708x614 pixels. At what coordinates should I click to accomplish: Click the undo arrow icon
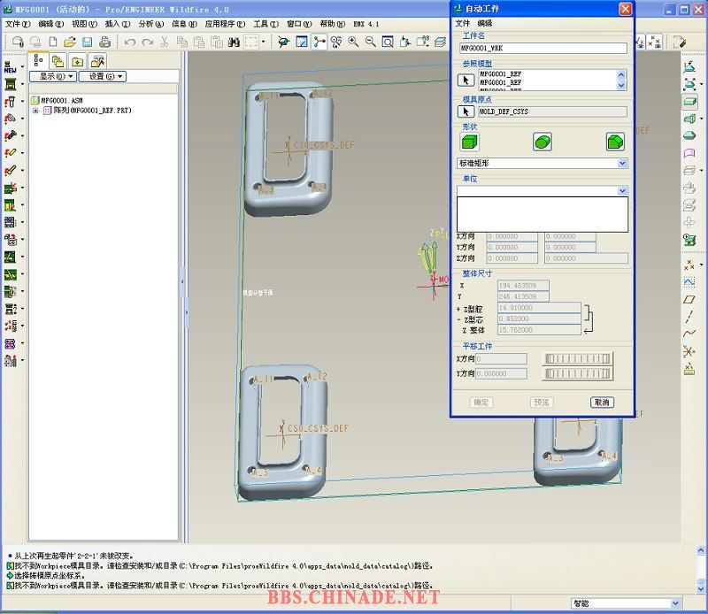130,42
